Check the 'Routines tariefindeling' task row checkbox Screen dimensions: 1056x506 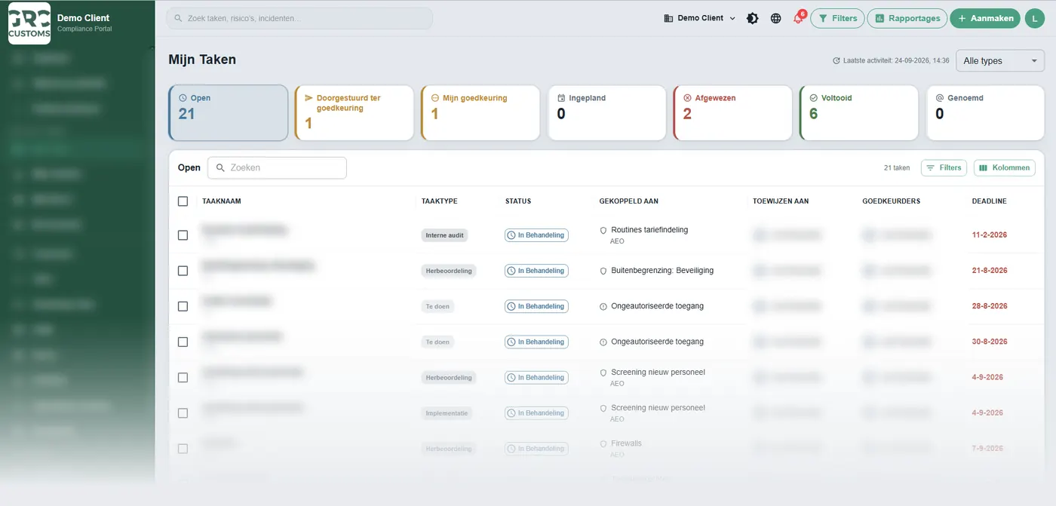(183, 235)
